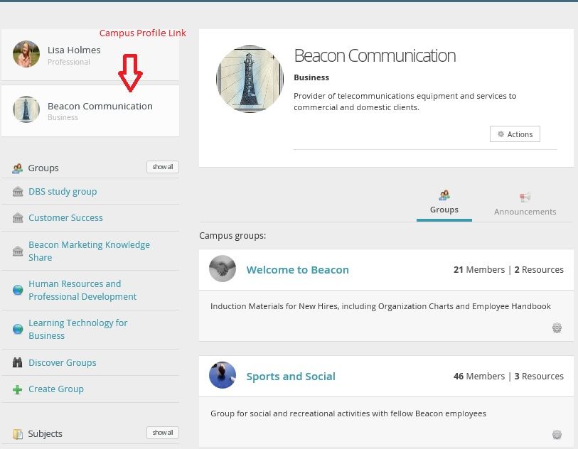Click Beacon Communication lighthouse avatar in sidebar
The height and width of the screenshot is (449, 578).
tap(26, 109)
